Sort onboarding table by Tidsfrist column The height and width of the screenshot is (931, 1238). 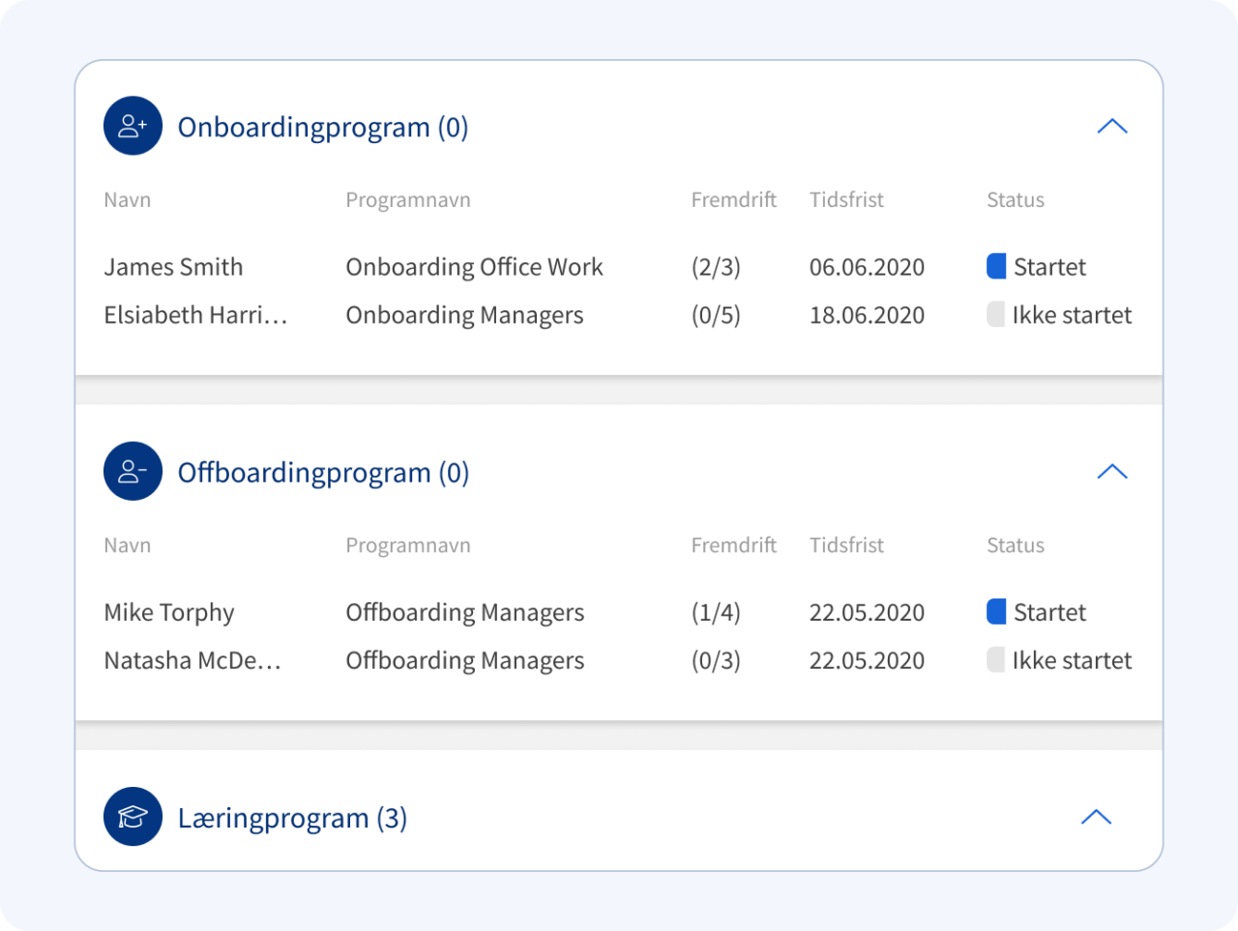[x=846, y=200]
